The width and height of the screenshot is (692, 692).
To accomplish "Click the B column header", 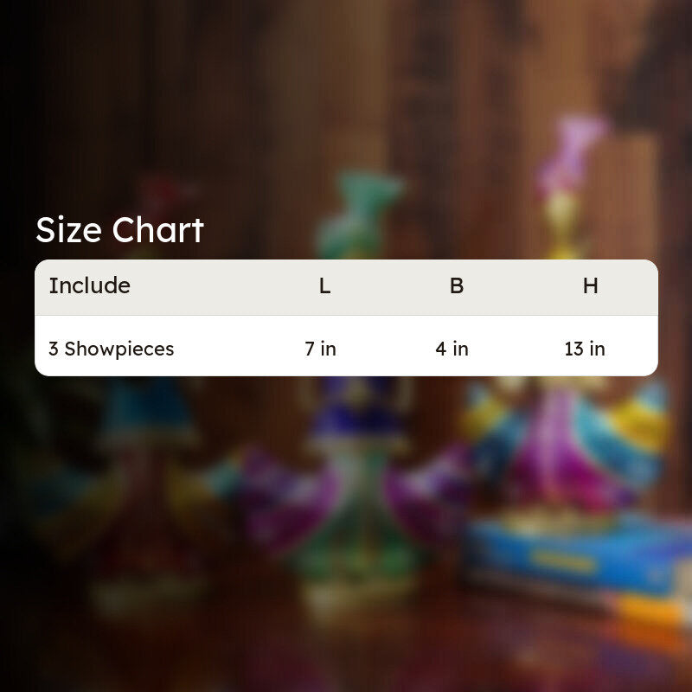I will click(457, 286).
